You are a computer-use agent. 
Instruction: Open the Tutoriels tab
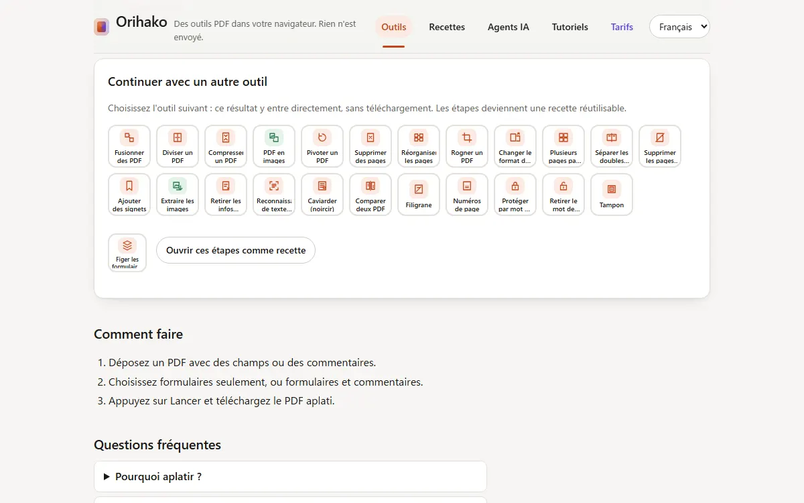pyautogui.click(x=570, y=27)
